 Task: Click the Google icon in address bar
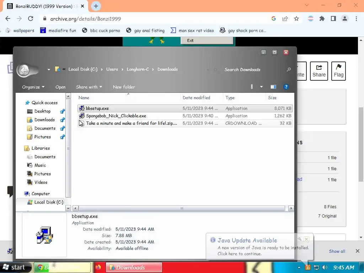(x=274, y=19)
